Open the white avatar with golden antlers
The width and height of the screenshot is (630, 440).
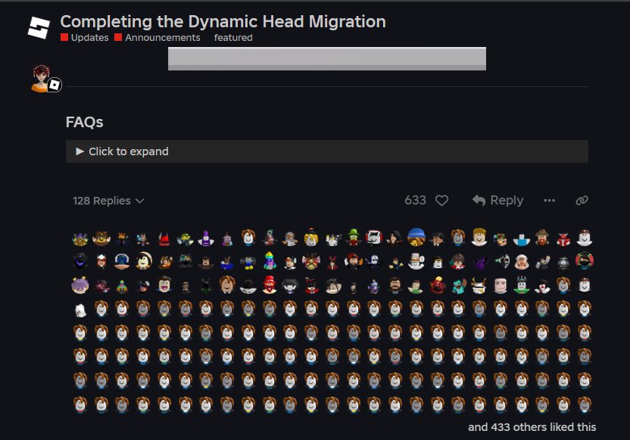tap(479, 286)
